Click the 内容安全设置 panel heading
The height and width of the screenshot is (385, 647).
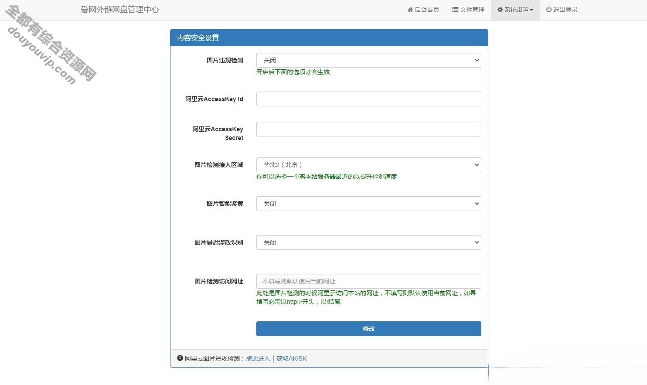pyautogui.click(x=198, y=38)
